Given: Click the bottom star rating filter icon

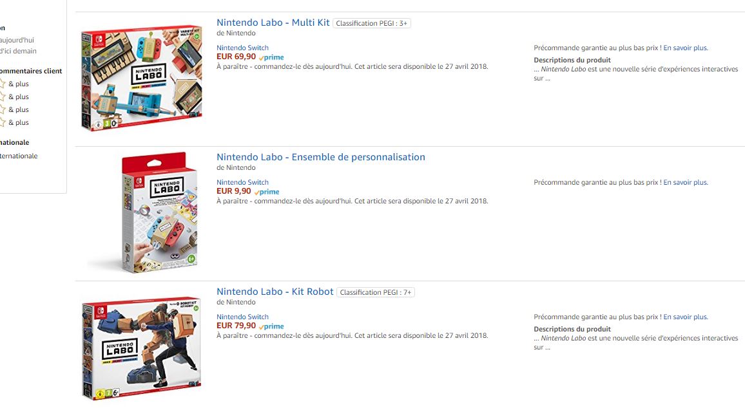Looking at the screenshot, I should (x=3, y=122).
